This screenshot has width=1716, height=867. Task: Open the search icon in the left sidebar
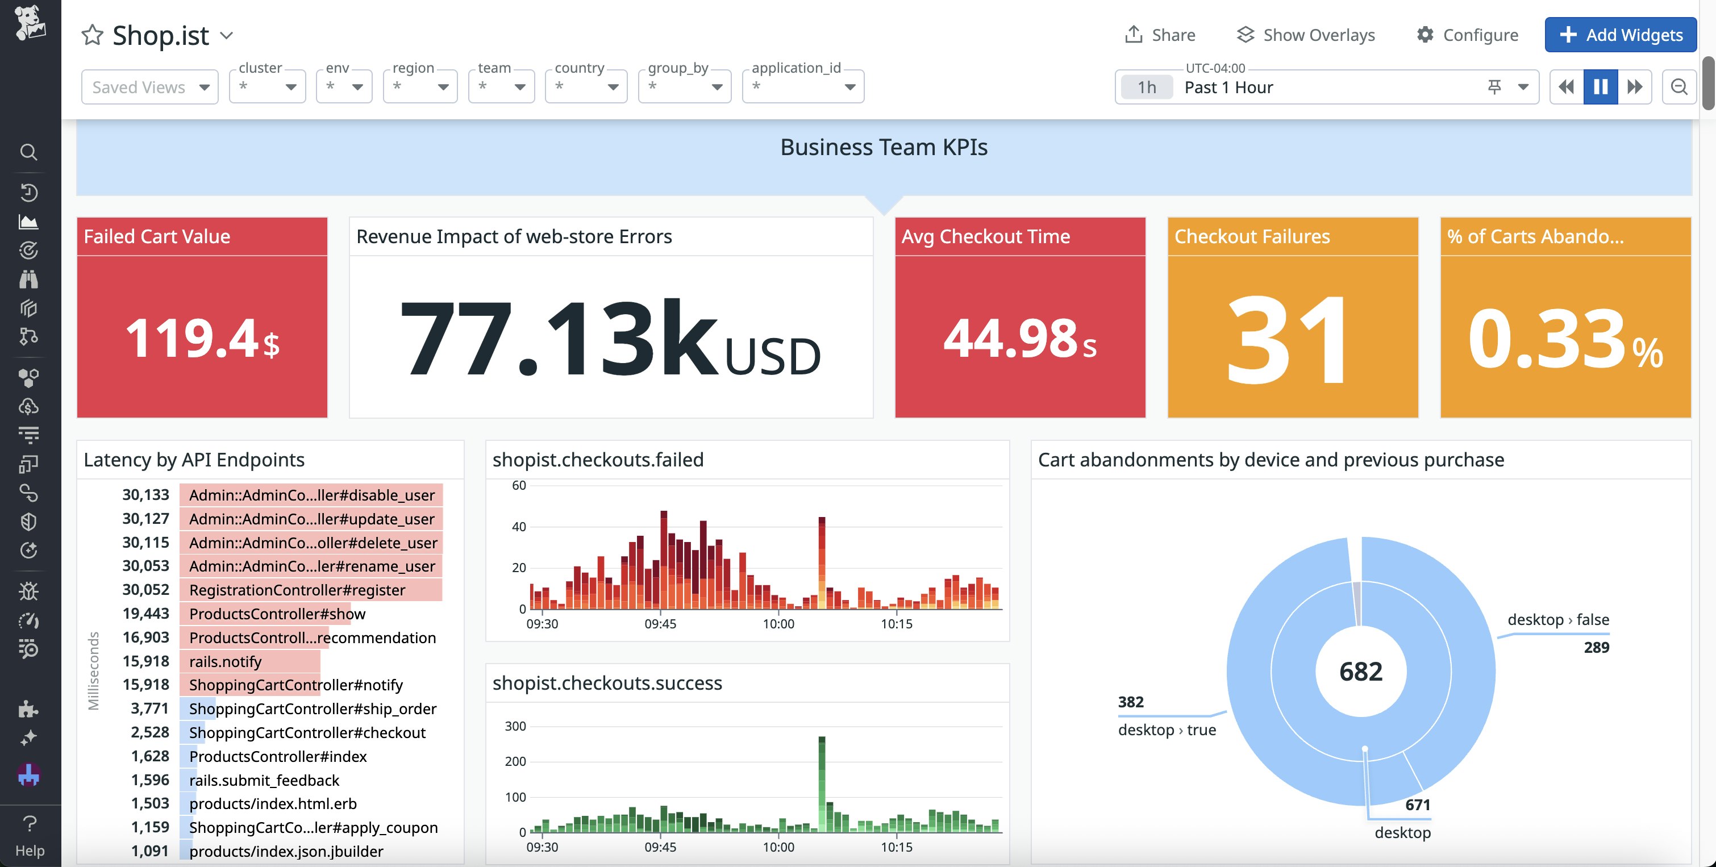tap(30, 152)
